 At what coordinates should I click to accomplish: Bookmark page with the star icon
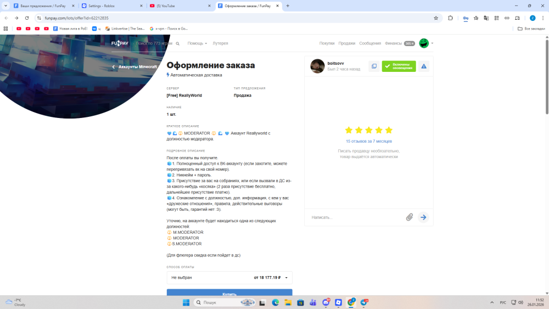pos(436,18)
